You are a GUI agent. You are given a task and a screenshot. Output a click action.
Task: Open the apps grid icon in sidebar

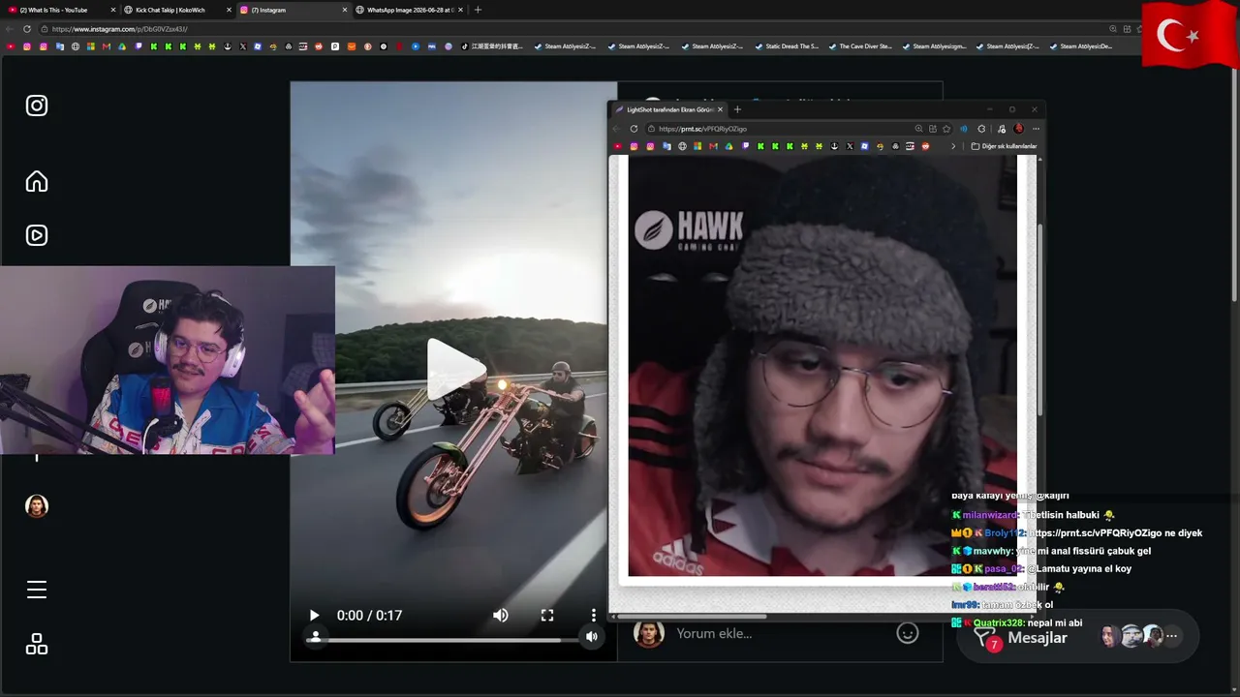tap(37, 645)
